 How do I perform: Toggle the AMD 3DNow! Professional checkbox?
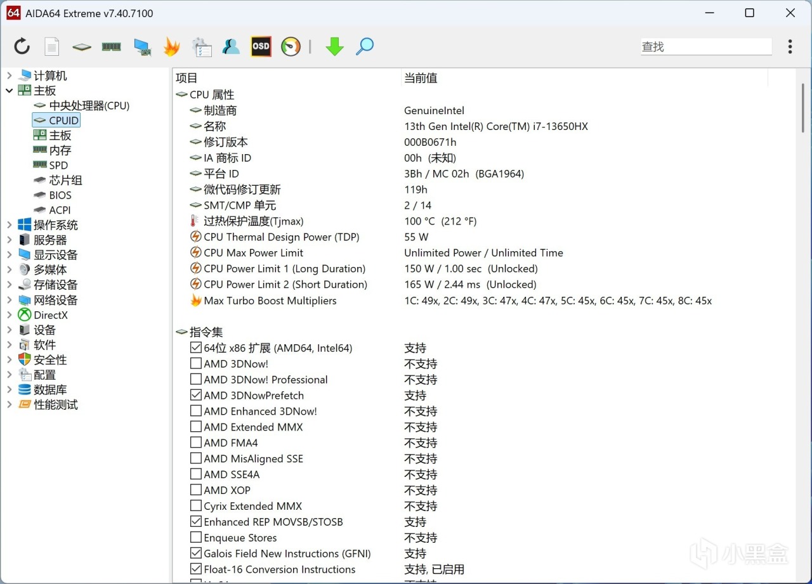click(x=196, y=379)
